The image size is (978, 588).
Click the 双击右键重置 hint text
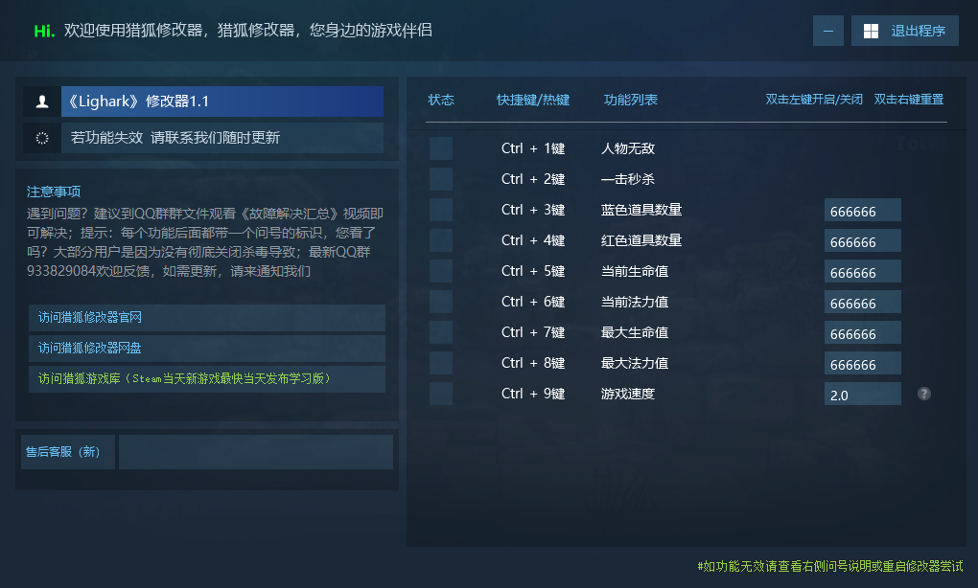click(x=909, y=100)
